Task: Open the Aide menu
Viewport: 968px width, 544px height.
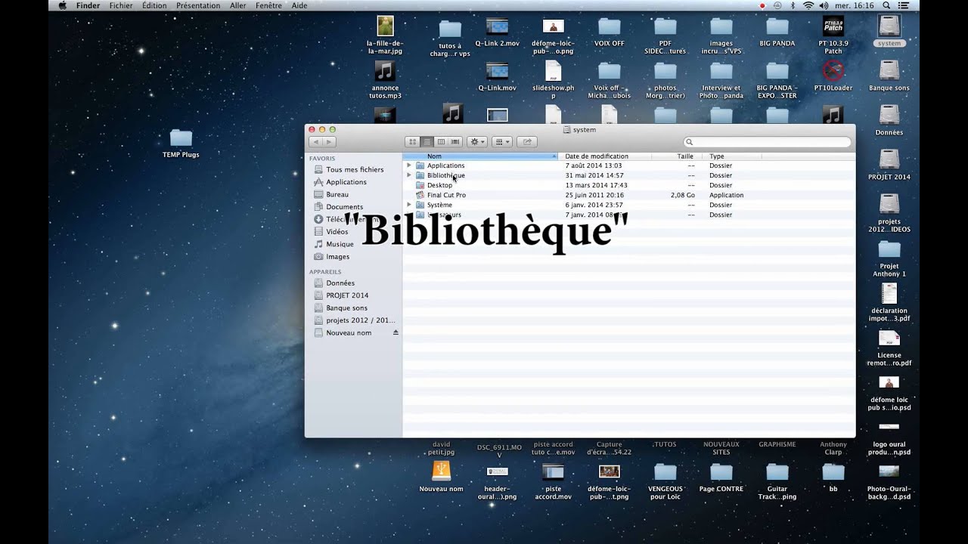Action: tap(299, 5)
